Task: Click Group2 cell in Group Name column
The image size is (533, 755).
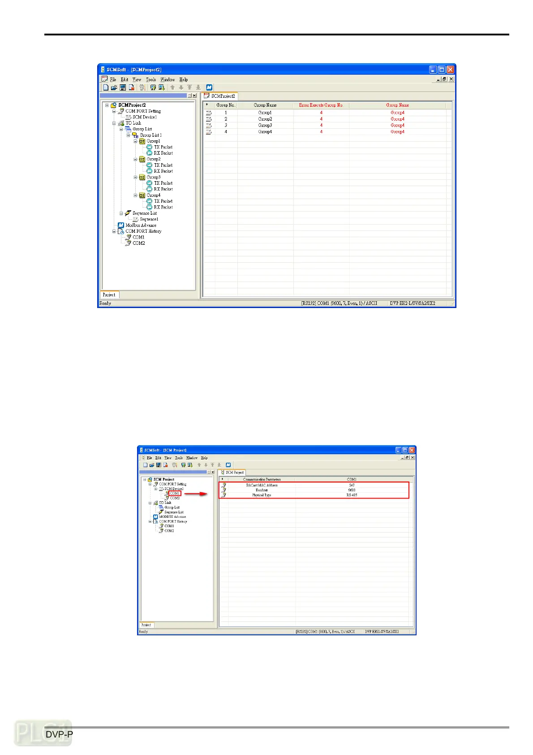Action: point(265,119)
